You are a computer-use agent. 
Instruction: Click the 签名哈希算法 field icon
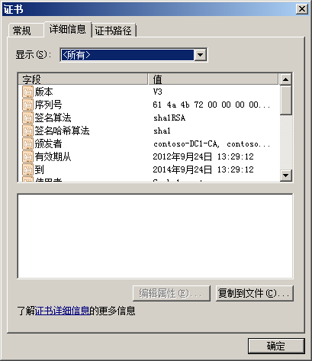pyautogui.click(x=27, y=131)
